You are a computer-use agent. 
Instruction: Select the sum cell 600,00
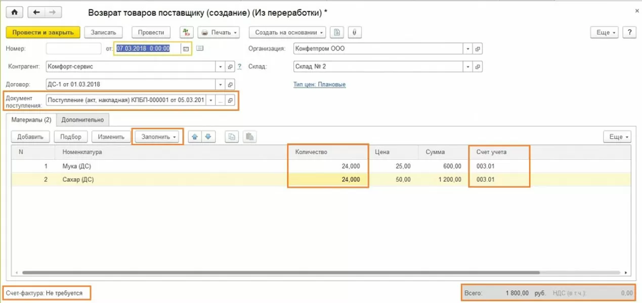[444, 166]
